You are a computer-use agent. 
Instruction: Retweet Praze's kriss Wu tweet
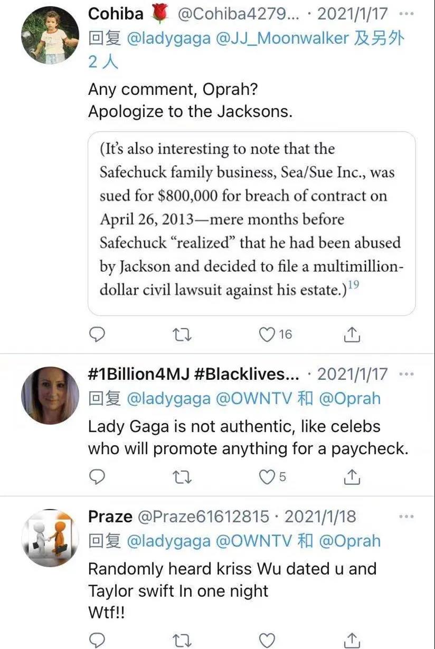click(x=182, y=640)
